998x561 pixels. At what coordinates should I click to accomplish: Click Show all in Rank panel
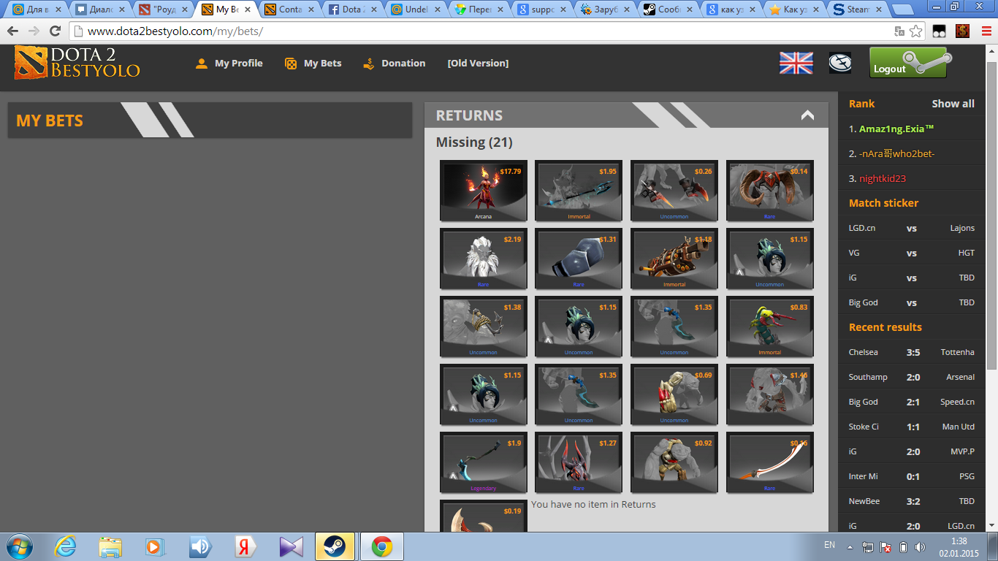click(953, 104)
